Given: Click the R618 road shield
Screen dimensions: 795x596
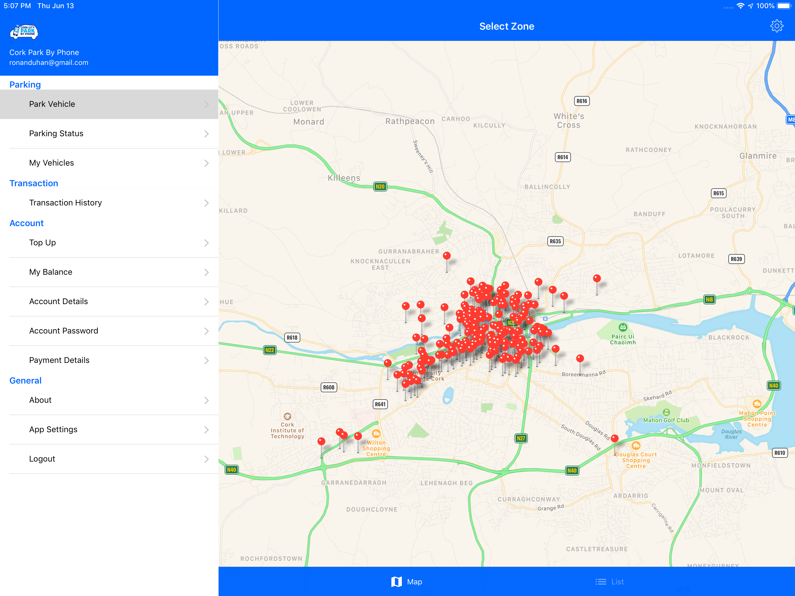Looking at the screenshot, I should pos(292,338).
